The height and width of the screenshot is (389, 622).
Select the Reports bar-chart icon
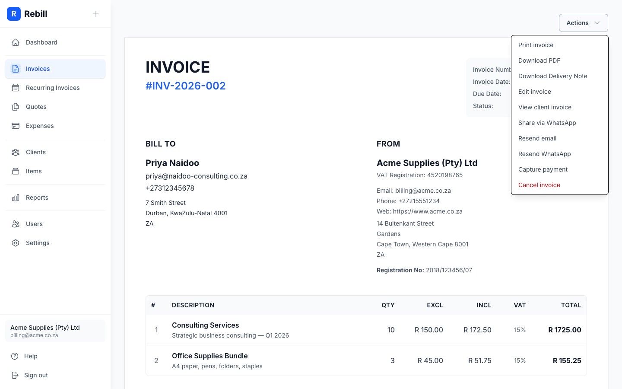pyautogui.click(x=16, y=198)
